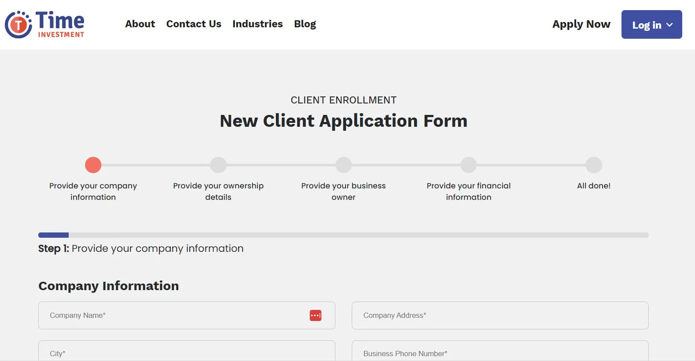
Task: Click the password manager icon in Company Name
Action: 315,316
